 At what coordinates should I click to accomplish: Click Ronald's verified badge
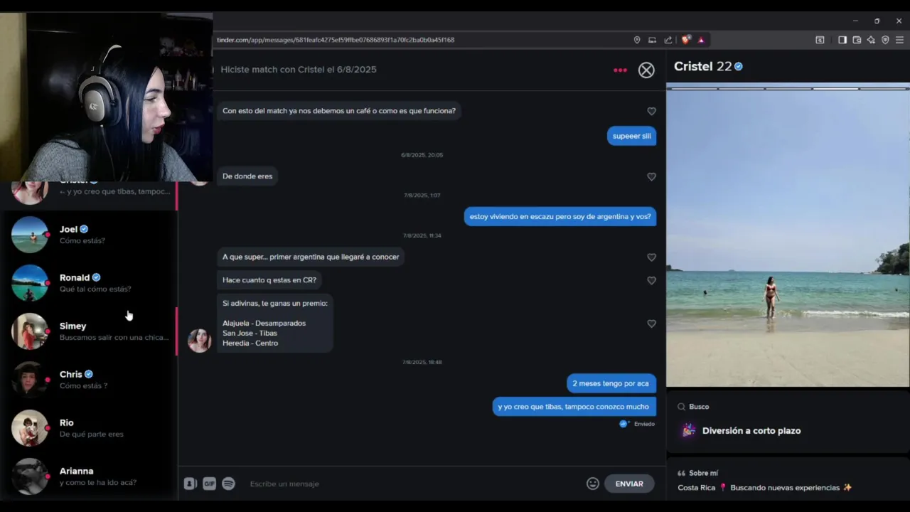pyautogui.click(x=96, y=277)
